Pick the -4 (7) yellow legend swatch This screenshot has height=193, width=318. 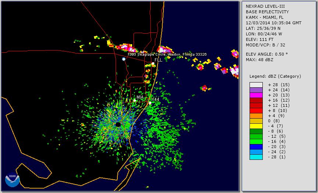pos(256,126)
